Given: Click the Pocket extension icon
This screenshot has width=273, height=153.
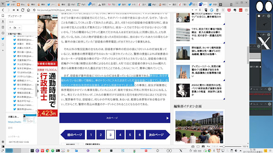Looking at the screenshot, I should pyautogui.click(x=229, y=10).
